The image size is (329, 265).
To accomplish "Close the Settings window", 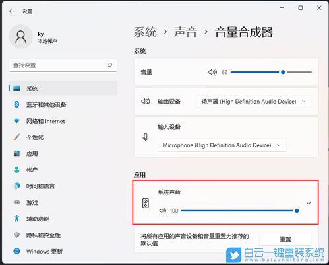I will tap(319, 8).
